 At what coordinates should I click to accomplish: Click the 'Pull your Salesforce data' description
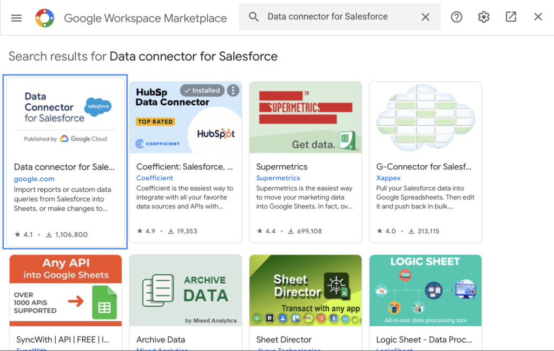[x=425, y=197]
